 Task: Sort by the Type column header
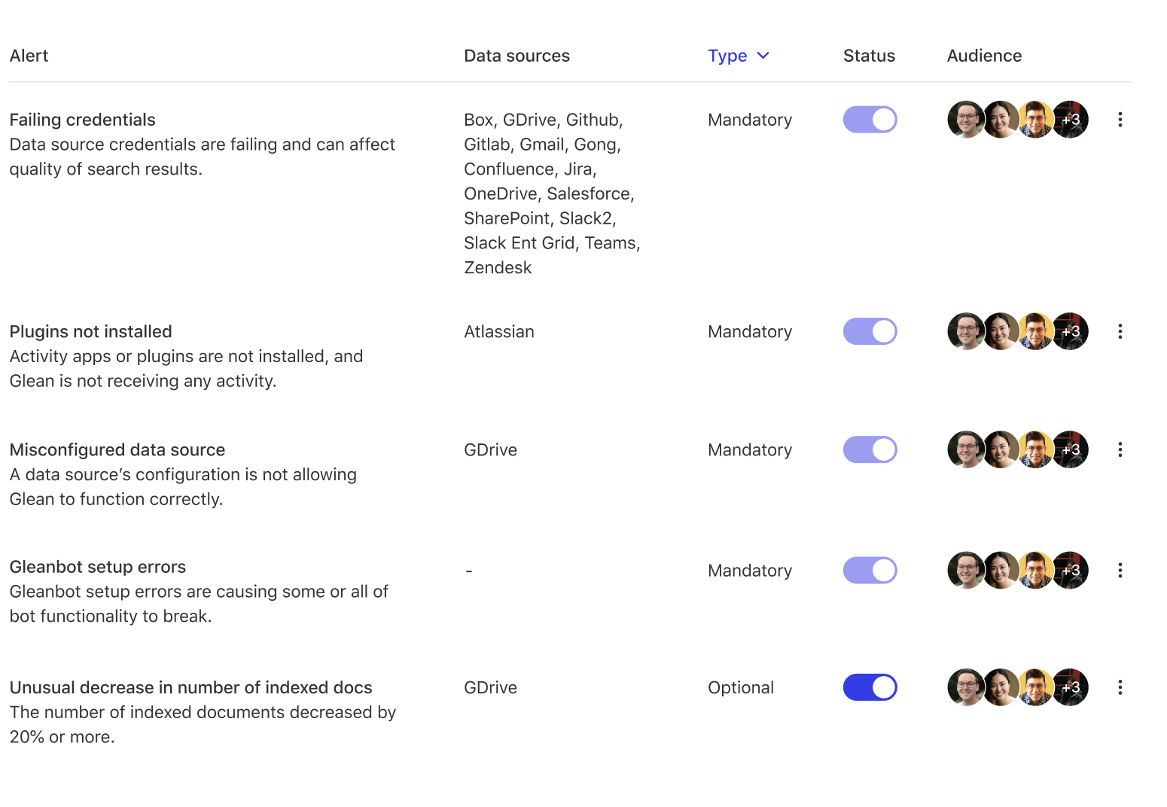point(727,56)
